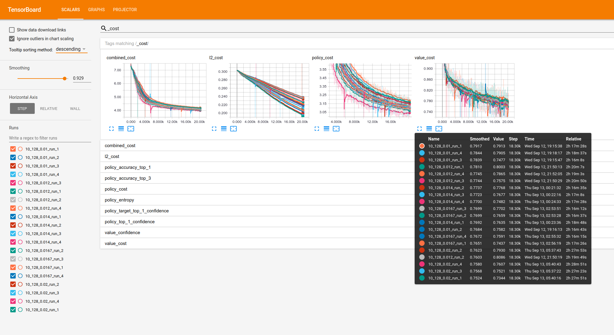
Task: Fit domain to data on combined_cost chart
Action: 131,129
